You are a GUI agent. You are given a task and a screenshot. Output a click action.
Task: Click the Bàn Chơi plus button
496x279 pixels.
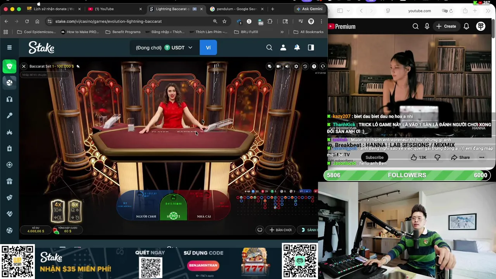(281, 230)
